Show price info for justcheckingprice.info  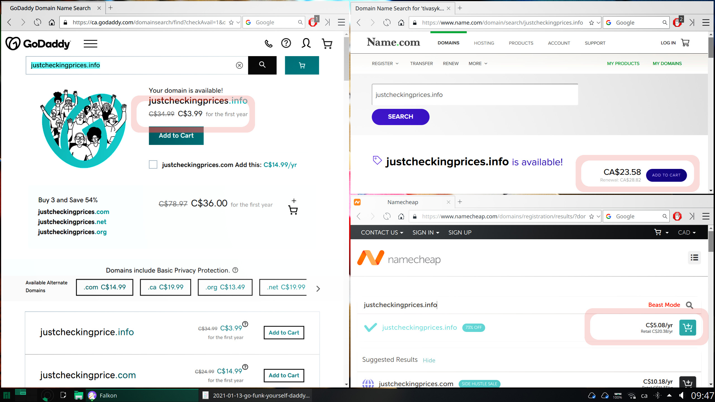point(245,324)
